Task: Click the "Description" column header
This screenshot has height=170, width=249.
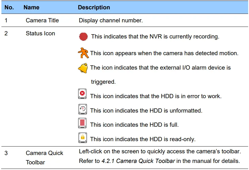Action: point(94,7)
